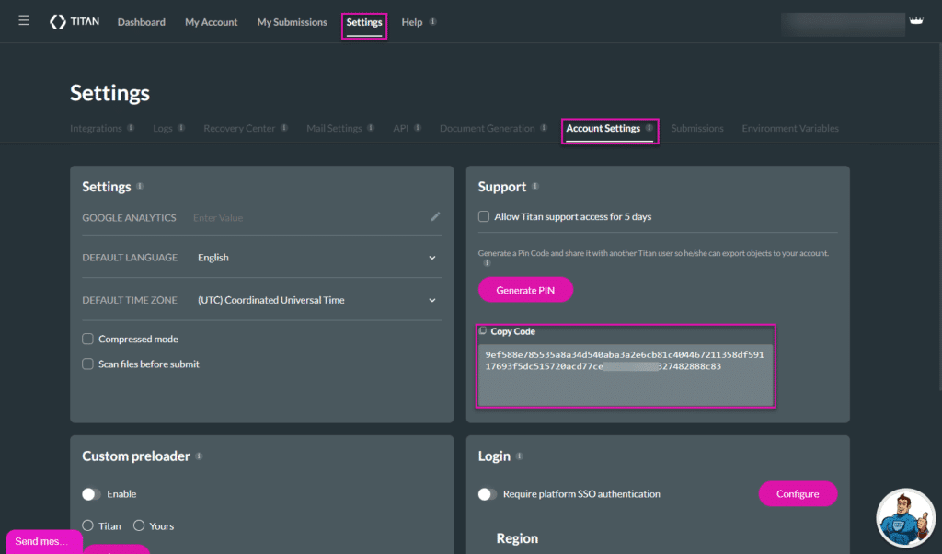Click the Generate PIN button
The width and height of the screenshot is (942, 554).
pyautogui.click(x=525, y=290)
